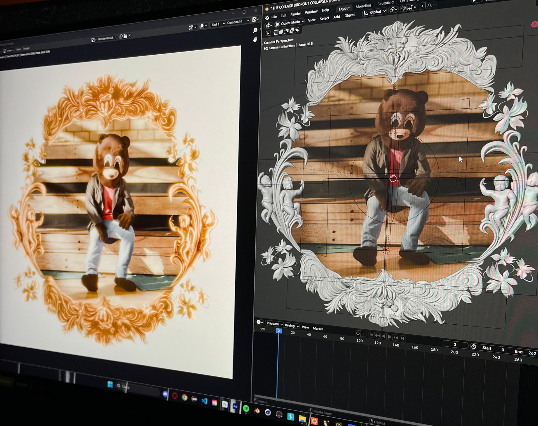Switch to the Layout workspace tab

click(x=344, y=8)
